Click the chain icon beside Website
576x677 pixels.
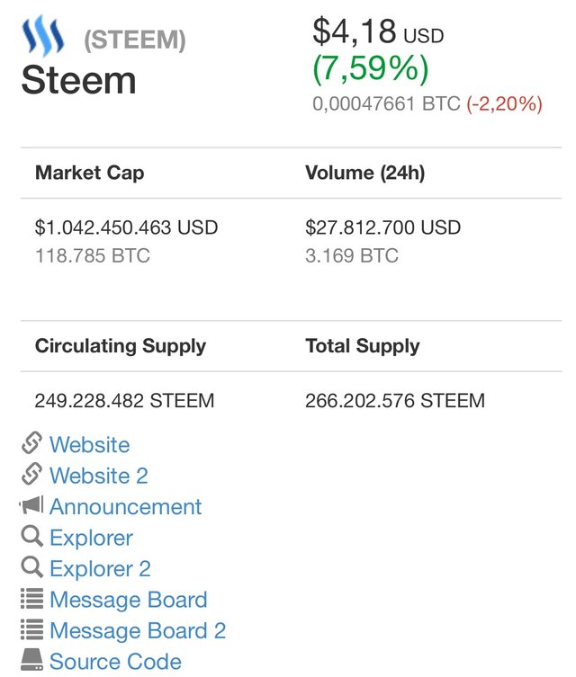pos(32,443)
